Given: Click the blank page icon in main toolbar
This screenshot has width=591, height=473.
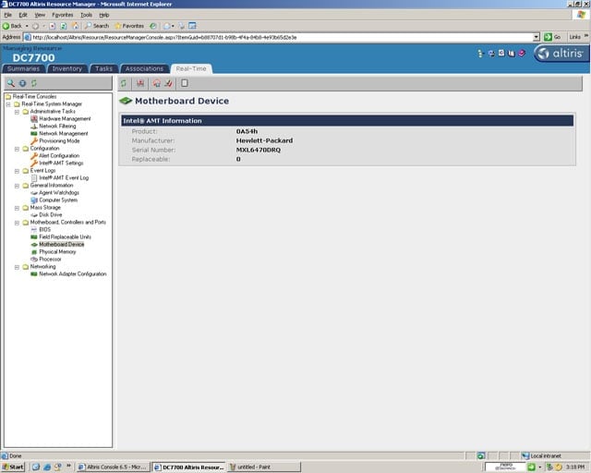Looking at the screenshot, I should coord(185,83).
